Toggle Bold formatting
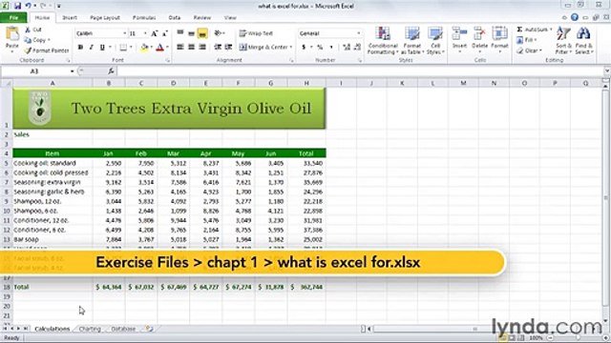 point(80,47)
